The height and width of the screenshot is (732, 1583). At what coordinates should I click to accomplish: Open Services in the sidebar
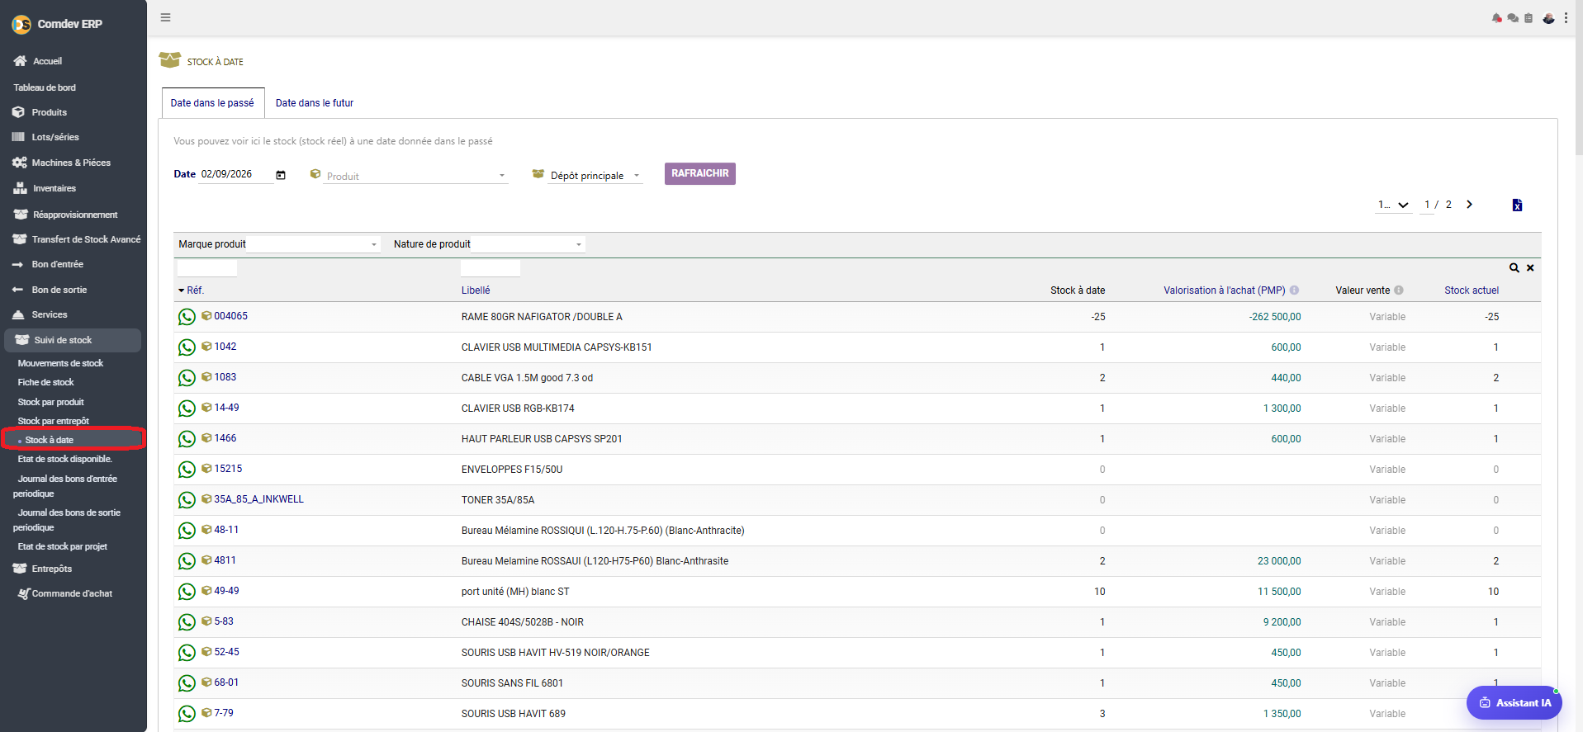coord(50,314)
